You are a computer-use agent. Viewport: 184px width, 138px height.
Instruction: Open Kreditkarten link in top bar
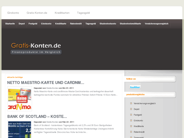(x=62, y=13)
